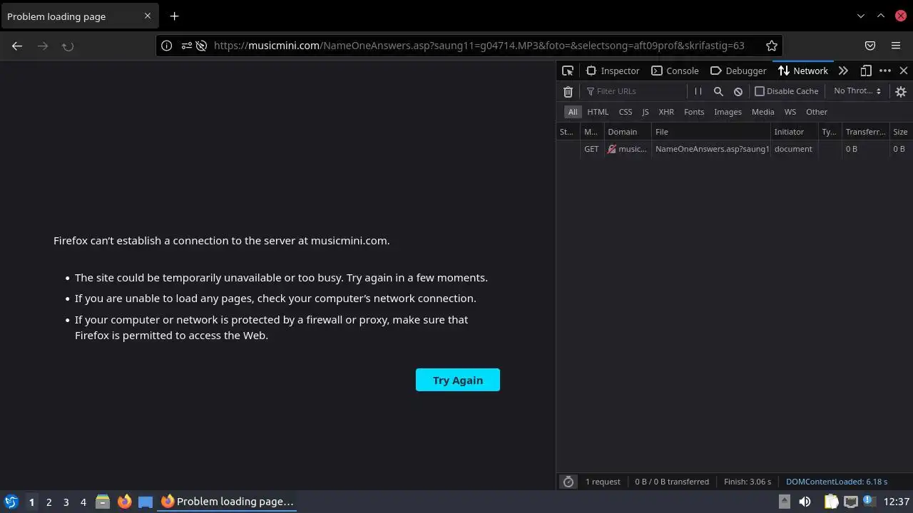Launch file manager from taskbar

103,502
